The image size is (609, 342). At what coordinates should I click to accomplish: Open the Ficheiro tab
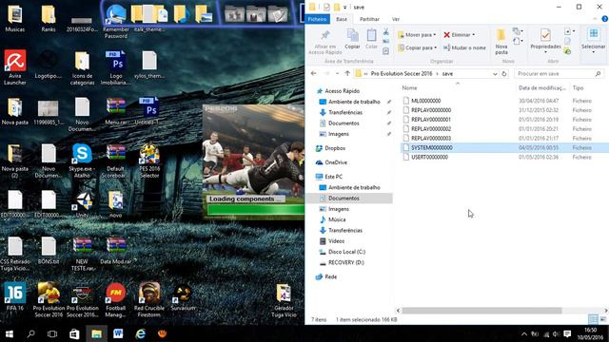(317, 19)
